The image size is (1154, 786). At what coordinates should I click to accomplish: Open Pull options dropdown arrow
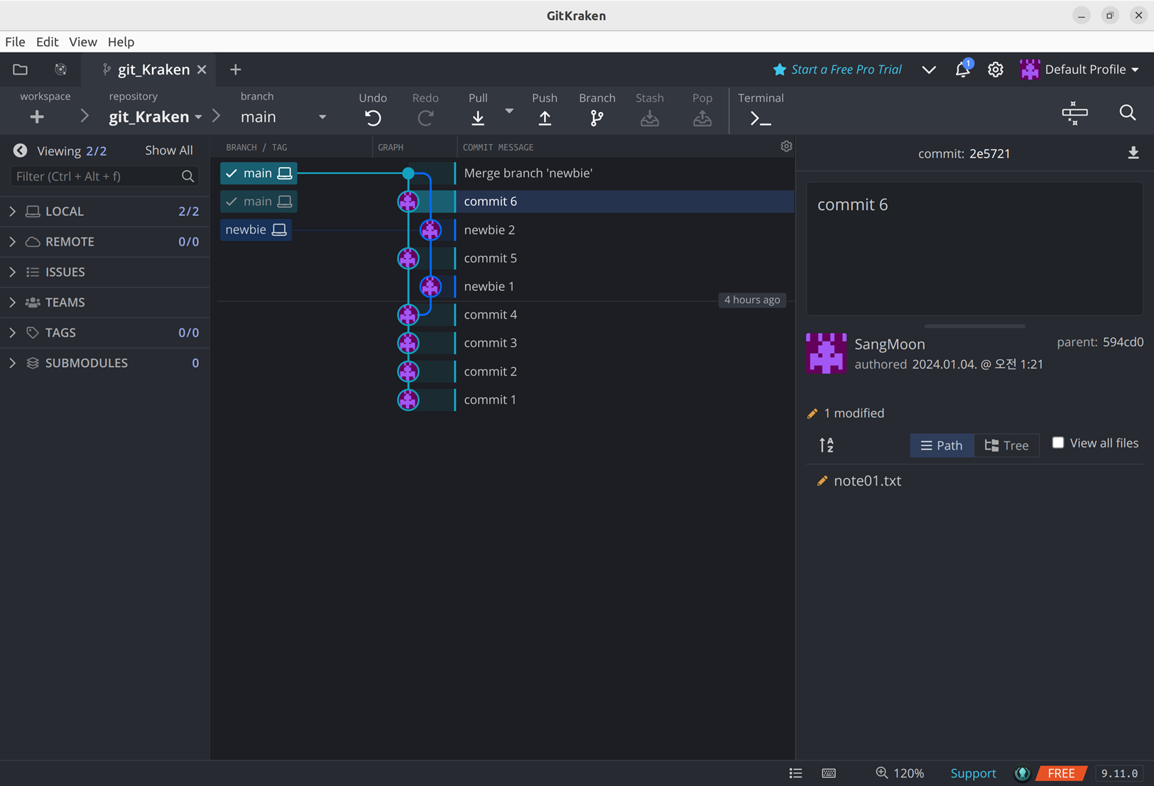click(x=509, y=111)
